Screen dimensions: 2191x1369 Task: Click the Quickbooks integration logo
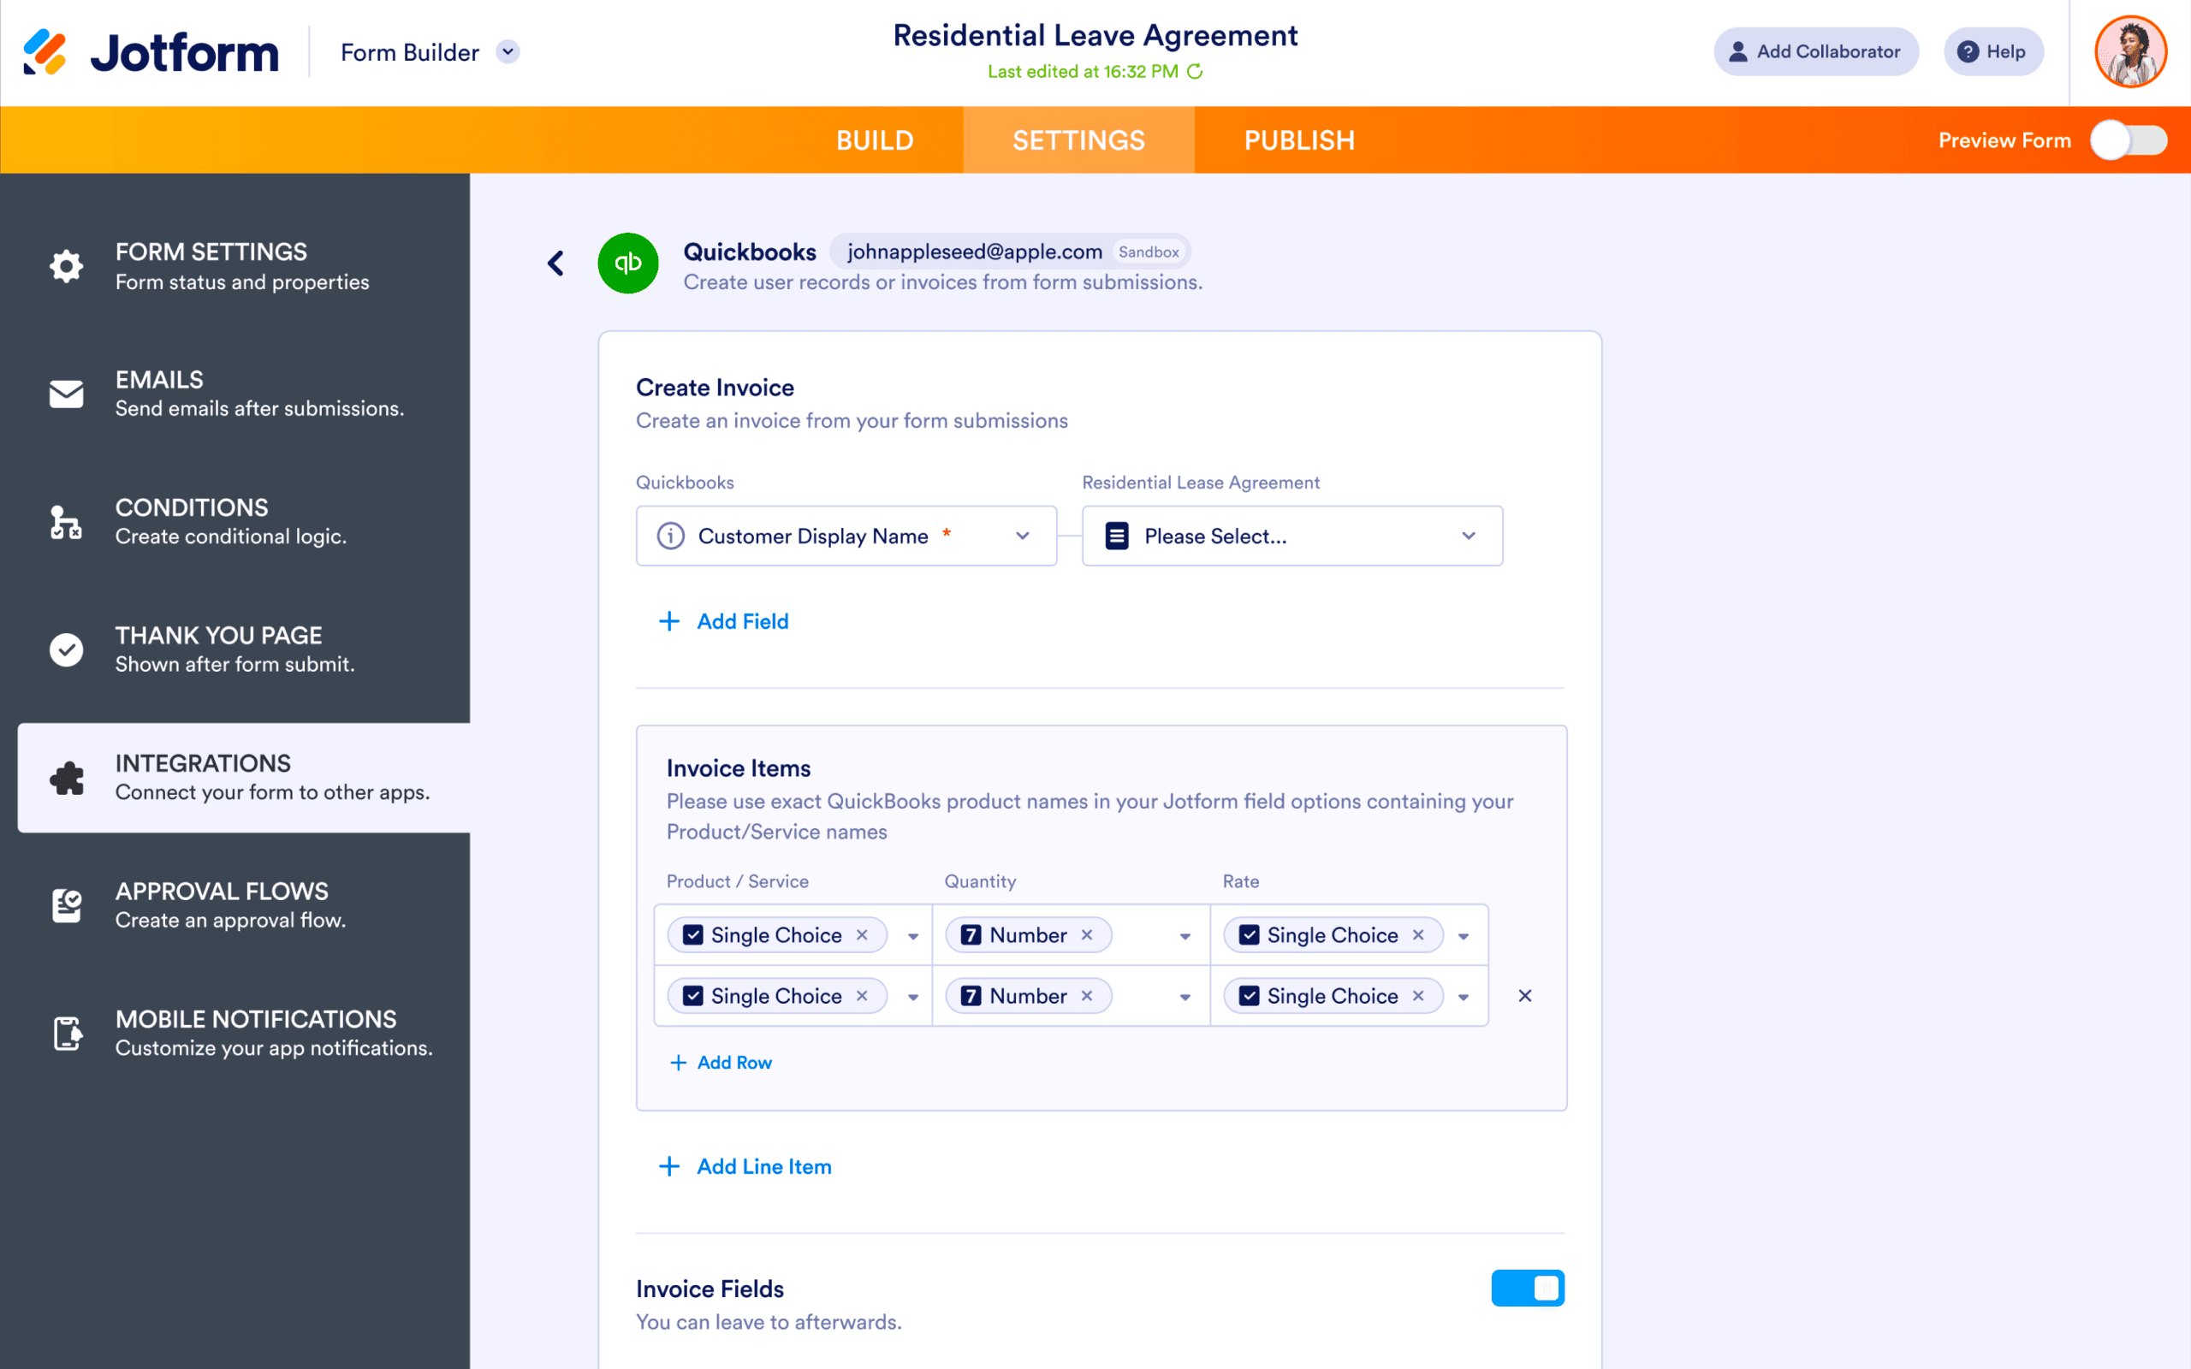pos(627,263)
